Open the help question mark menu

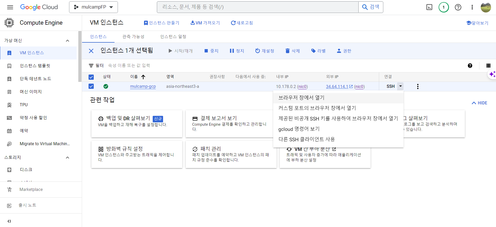(x=458, y=7)
